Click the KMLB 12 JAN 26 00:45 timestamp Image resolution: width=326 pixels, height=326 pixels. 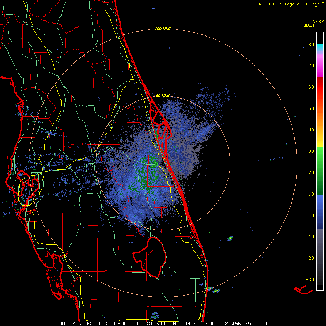(238, 323)
